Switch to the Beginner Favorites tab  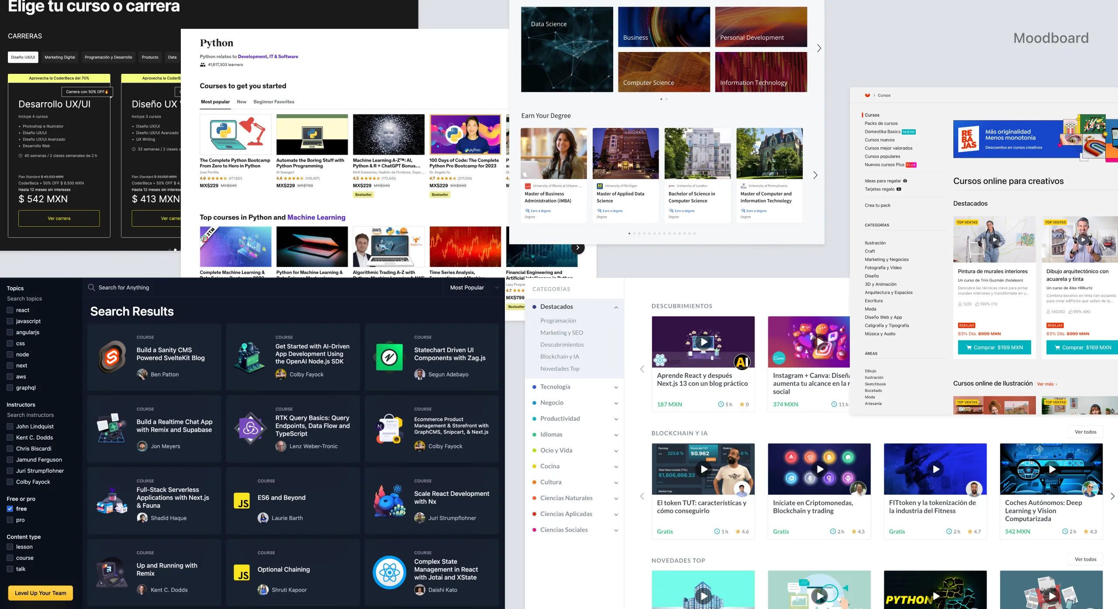coord(273,102)
